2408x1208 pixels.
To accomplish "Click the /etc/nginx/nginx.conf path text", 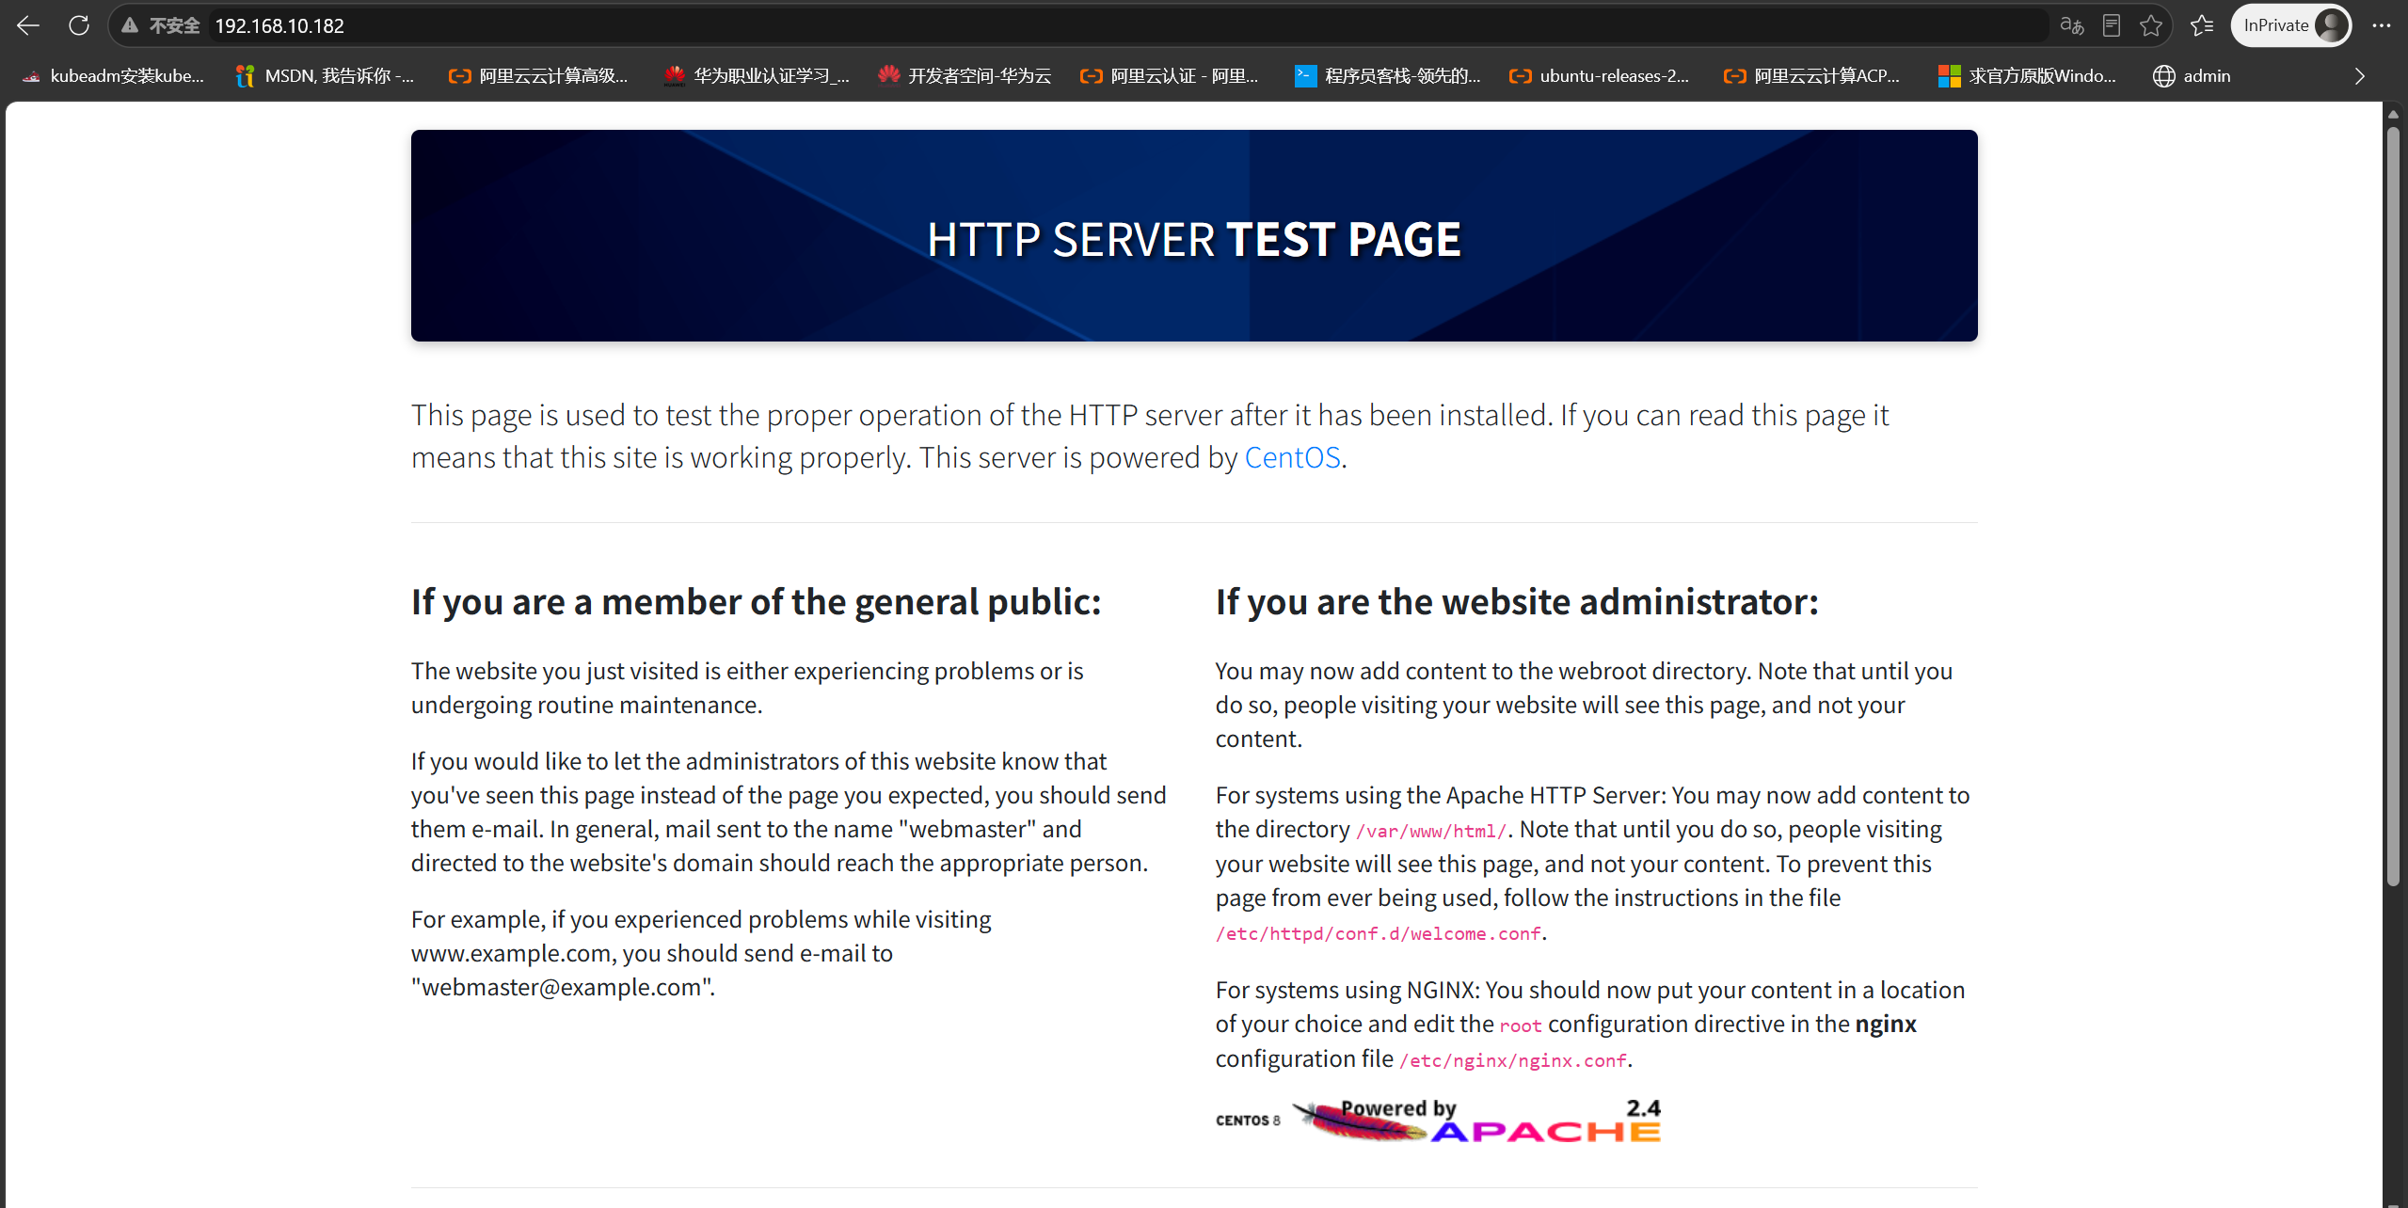I will pyautogui.click(x=1513, y=1061).
